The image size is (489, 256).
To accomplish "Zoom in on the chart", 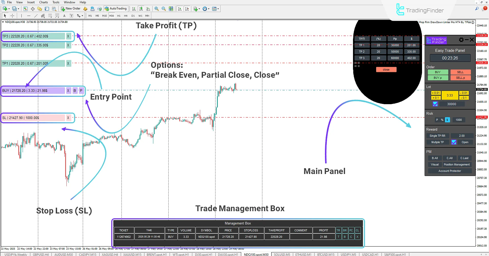I will (157, 9).
